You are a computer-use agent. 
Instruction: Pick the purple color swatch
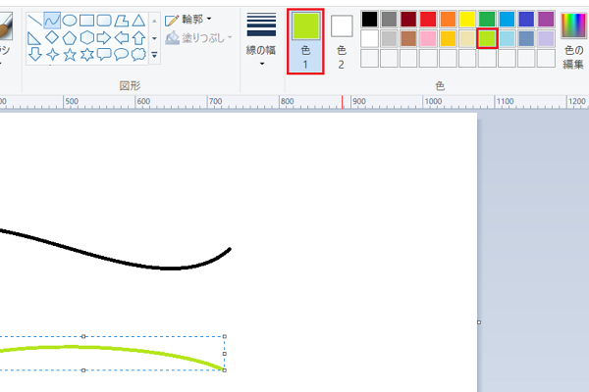pyautogui.click(x=546, y=20)
